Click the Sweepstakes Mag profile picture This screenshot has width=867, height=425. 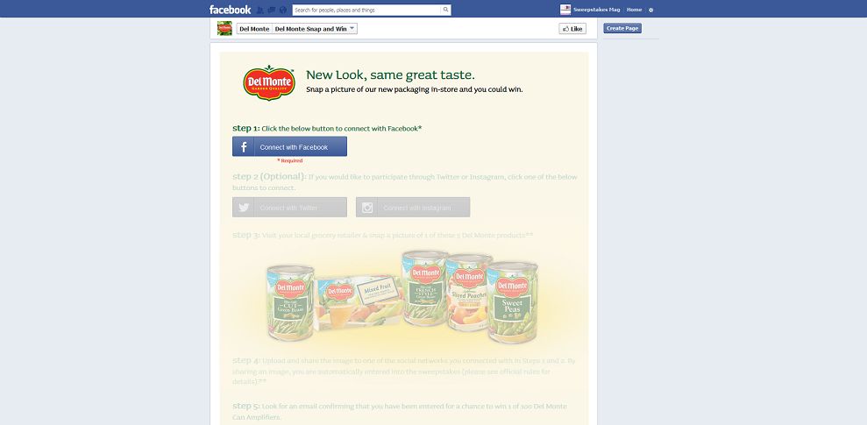(565, 10)
